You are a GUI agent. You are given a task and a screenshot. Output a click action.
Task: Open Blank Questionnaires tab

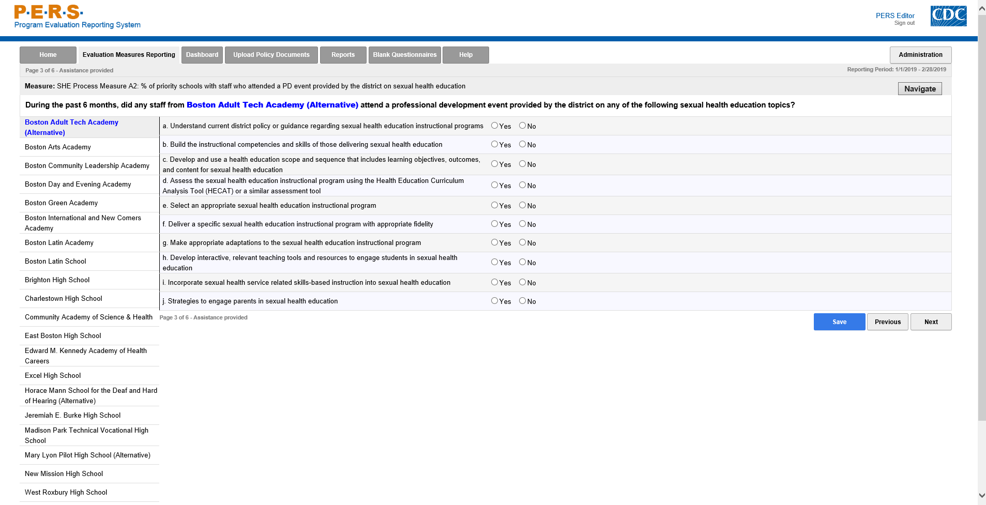coord(405,55)
